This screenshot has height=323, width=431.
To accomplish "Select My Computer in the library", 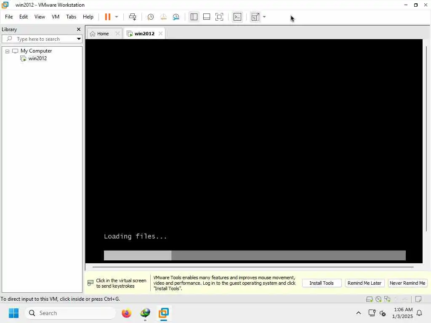I will tap(36, 51).
